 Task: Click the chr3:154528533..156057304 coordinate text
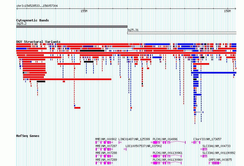click(x=37, y=6)
